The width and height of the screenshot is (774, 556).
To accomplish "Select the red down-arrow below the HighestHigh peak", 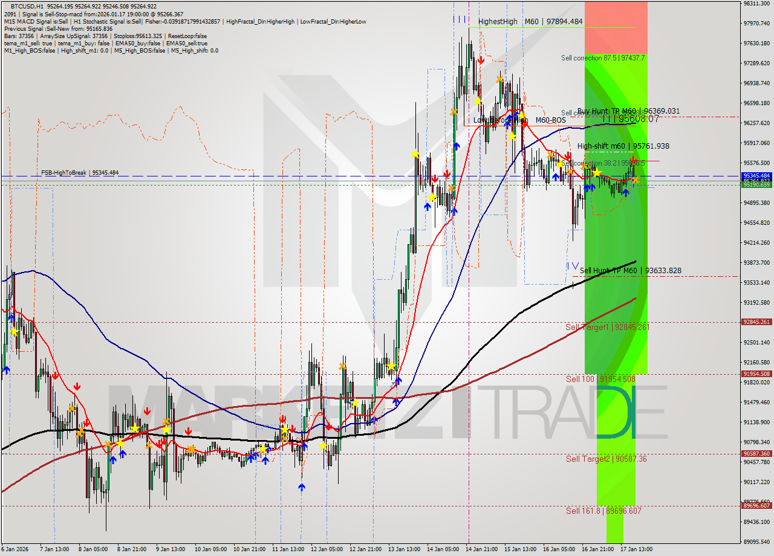I will tap(481, 60).
